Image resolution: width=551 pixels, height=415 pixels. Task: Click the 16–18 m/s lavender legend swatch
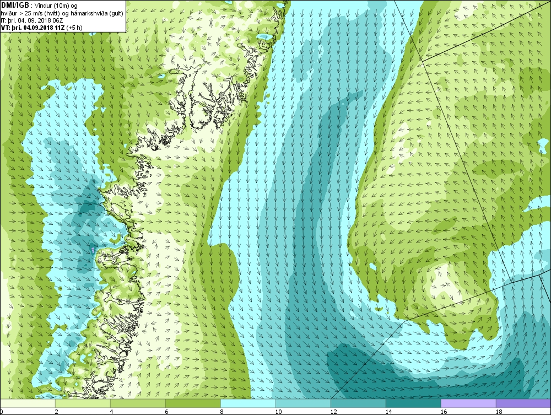468,403
